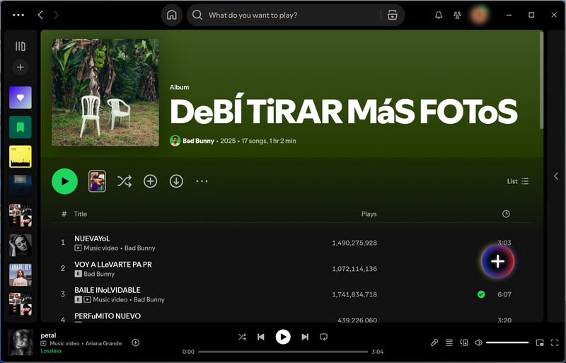The height and width of the screenshot is (363, 566).
Task: Maximize the Spotify window
Action: coord(531,15)
